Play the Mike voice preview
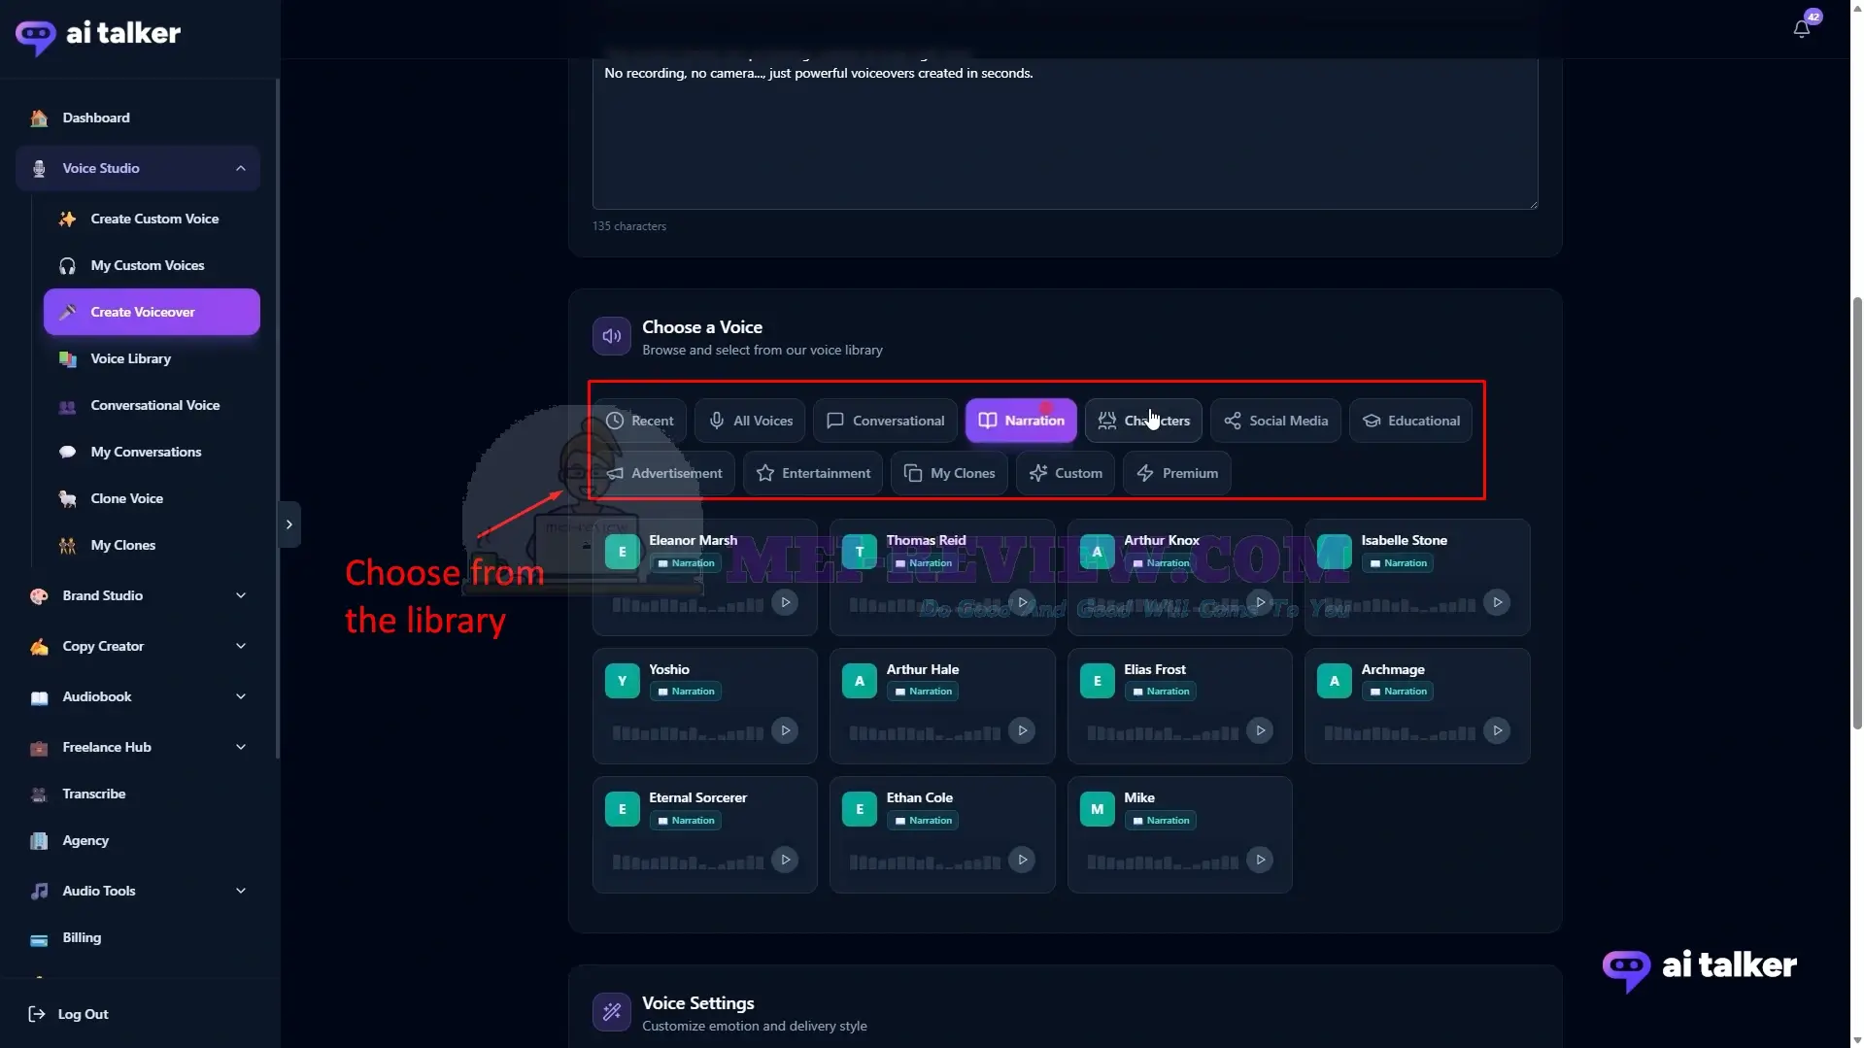The image size is (1864, 1048). click(1260, 860)
